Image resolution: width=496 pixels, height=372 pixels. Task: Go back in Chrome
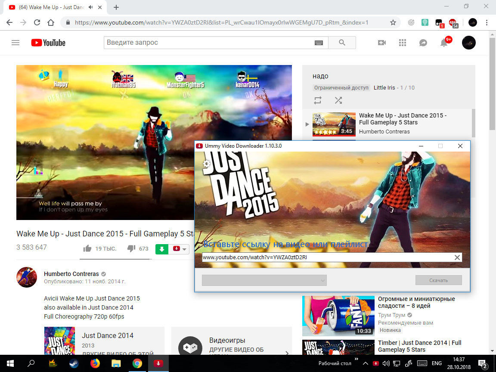point(9,22)
